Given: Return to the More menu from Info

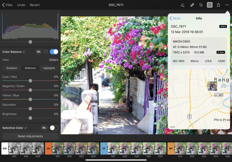Looking at the screenshot, I should coord(175,18).
